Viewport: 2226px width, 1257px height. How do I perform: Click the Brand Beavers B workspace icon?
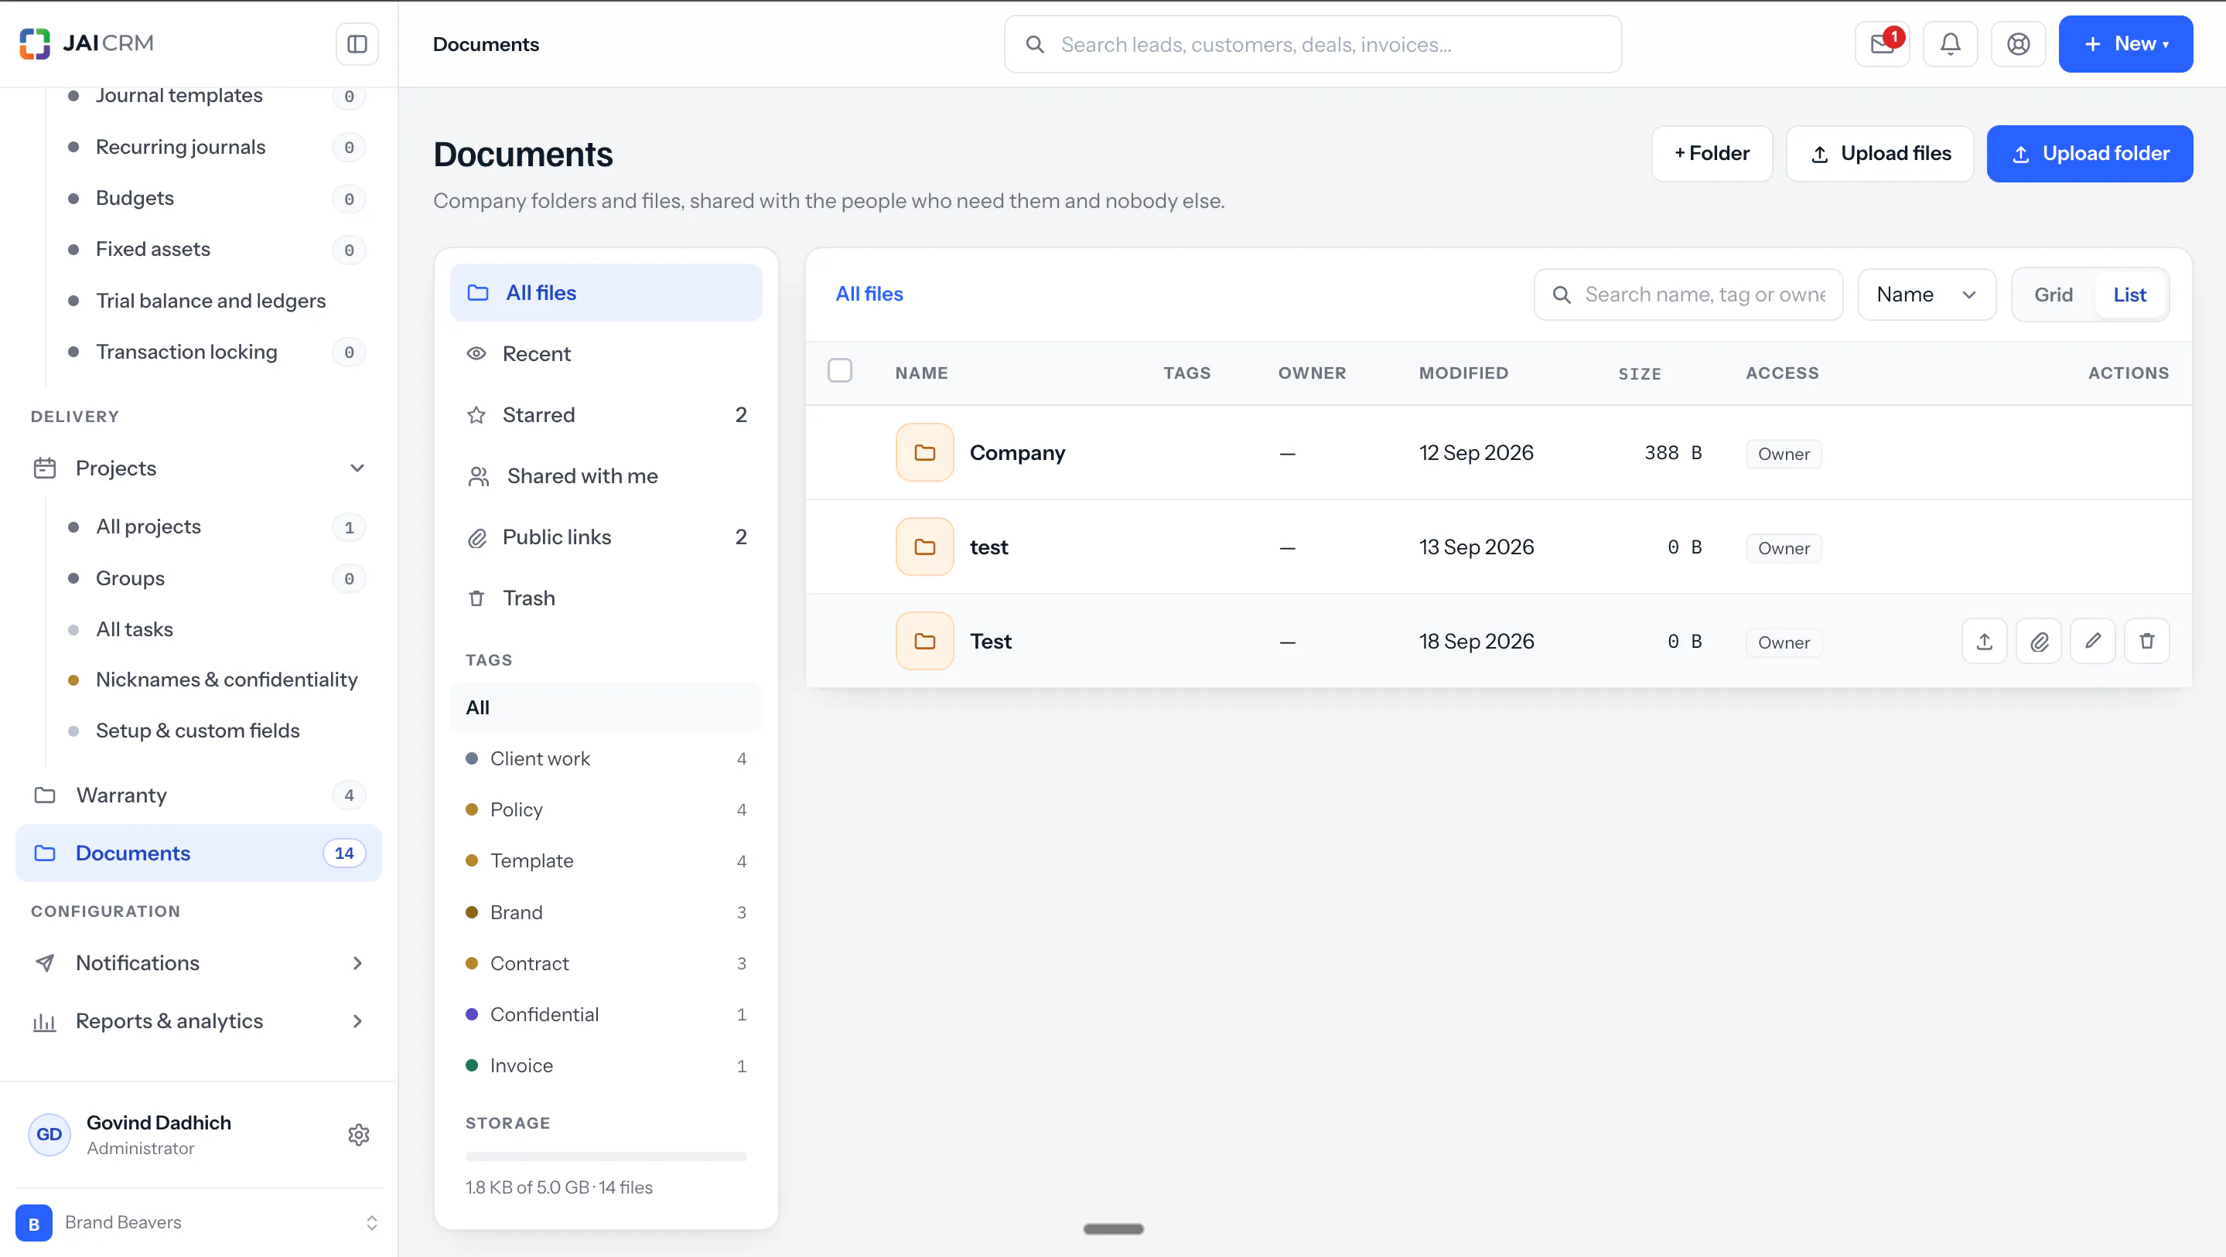(34, 1223)
